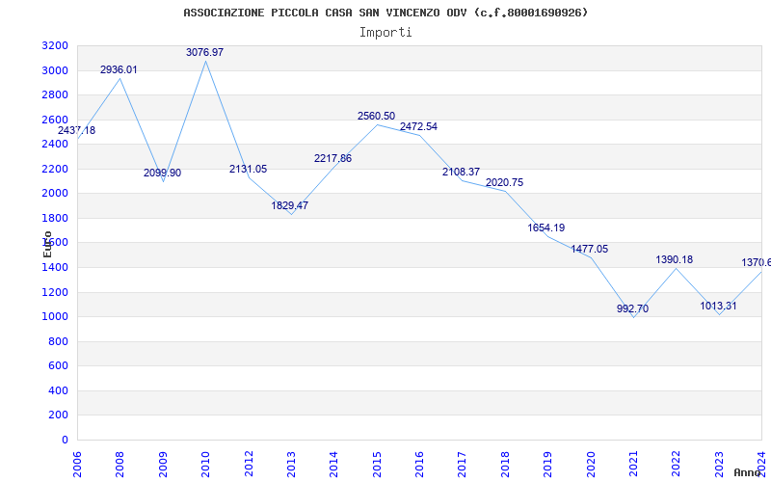Click data label 1654.19

click(x=546, y=228)
